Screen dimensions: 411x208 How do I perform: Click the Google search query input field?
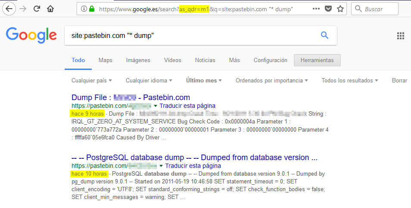[x=190, y=35]
